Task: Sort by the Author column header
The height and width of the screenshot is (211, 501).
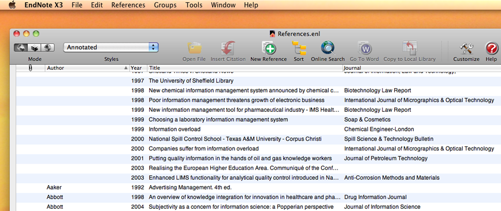Action: click(87, 68)
